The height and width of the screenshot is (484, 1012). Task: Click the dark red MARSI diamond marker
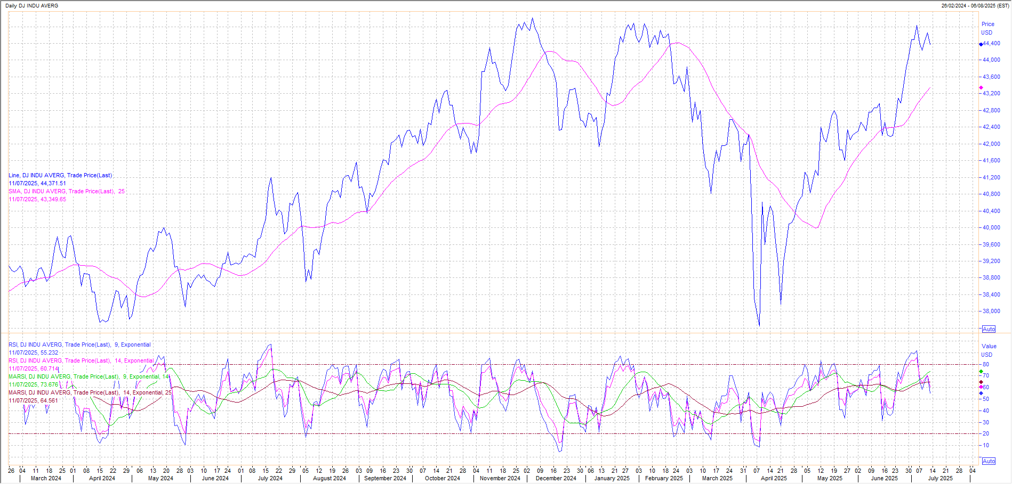tap(981, 382)
